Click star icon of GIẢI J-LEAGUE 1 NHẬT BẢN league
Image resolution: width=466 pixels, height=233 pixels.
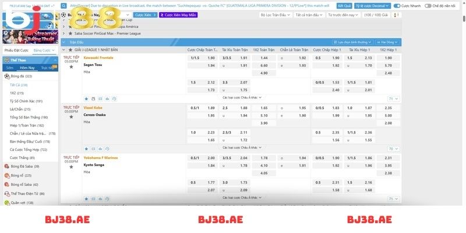pos(70,50)
